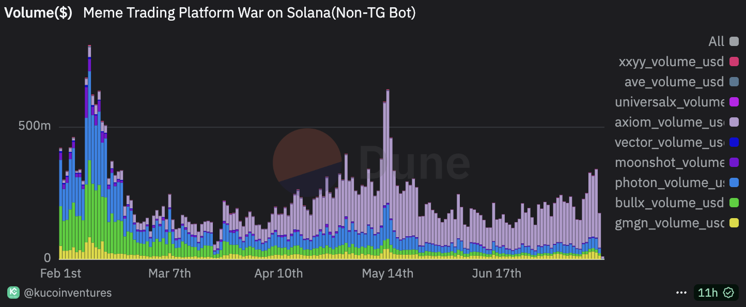Click the tallest bar in early February

coord(89,152)
